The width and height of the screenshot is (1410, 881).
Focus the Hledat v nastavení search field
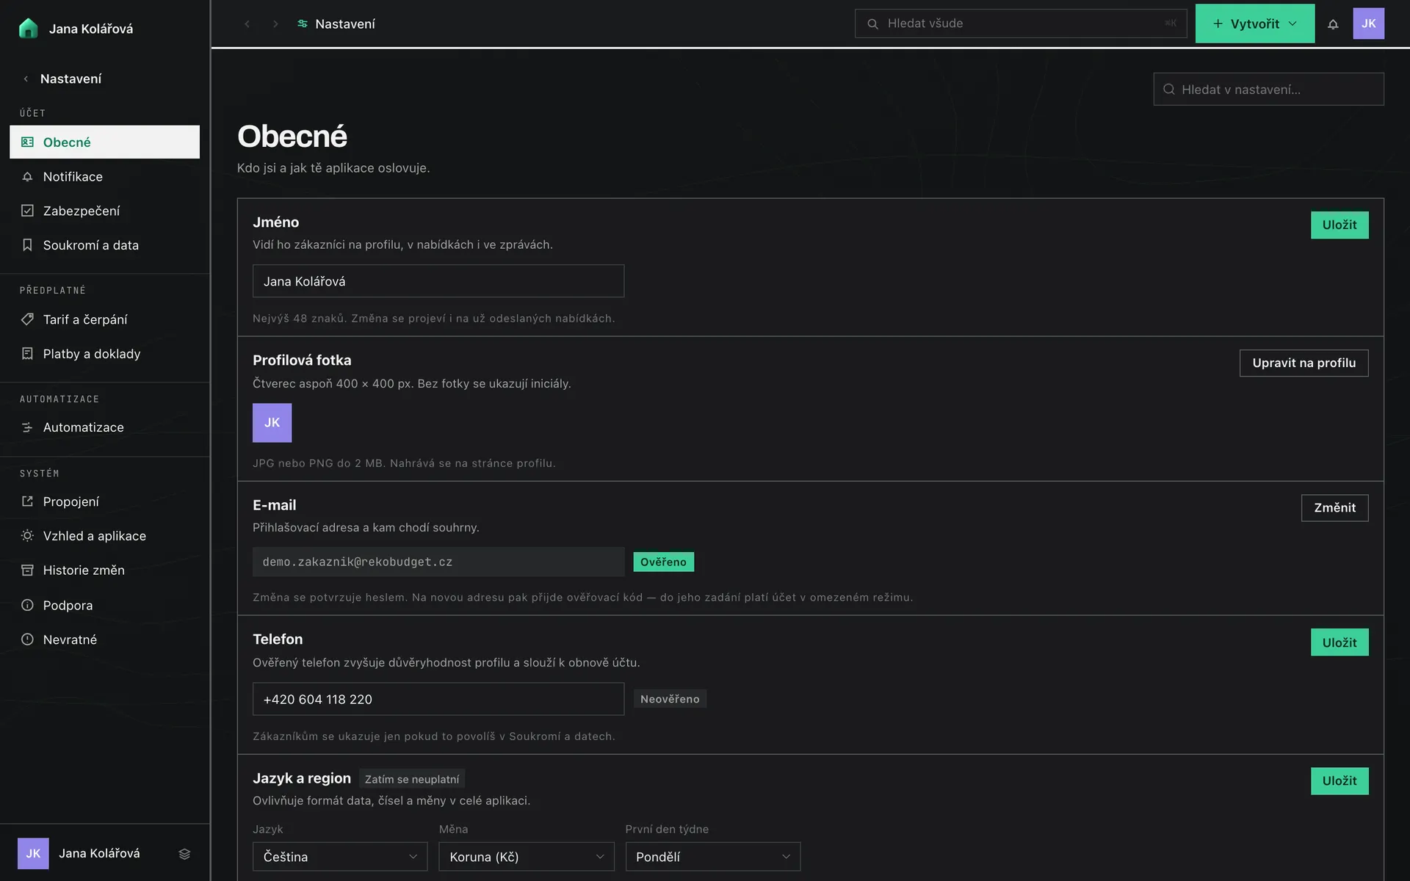(1268, 89)
